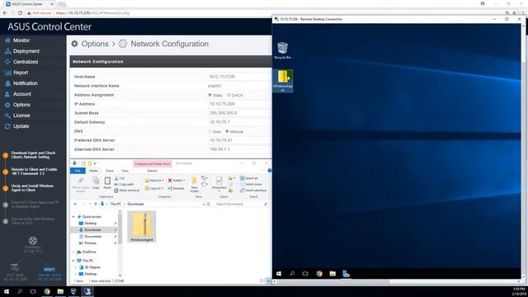Screen dimensions: 528x297
Task: Open the File tab in Explorer
Action: tap(78, 171)
